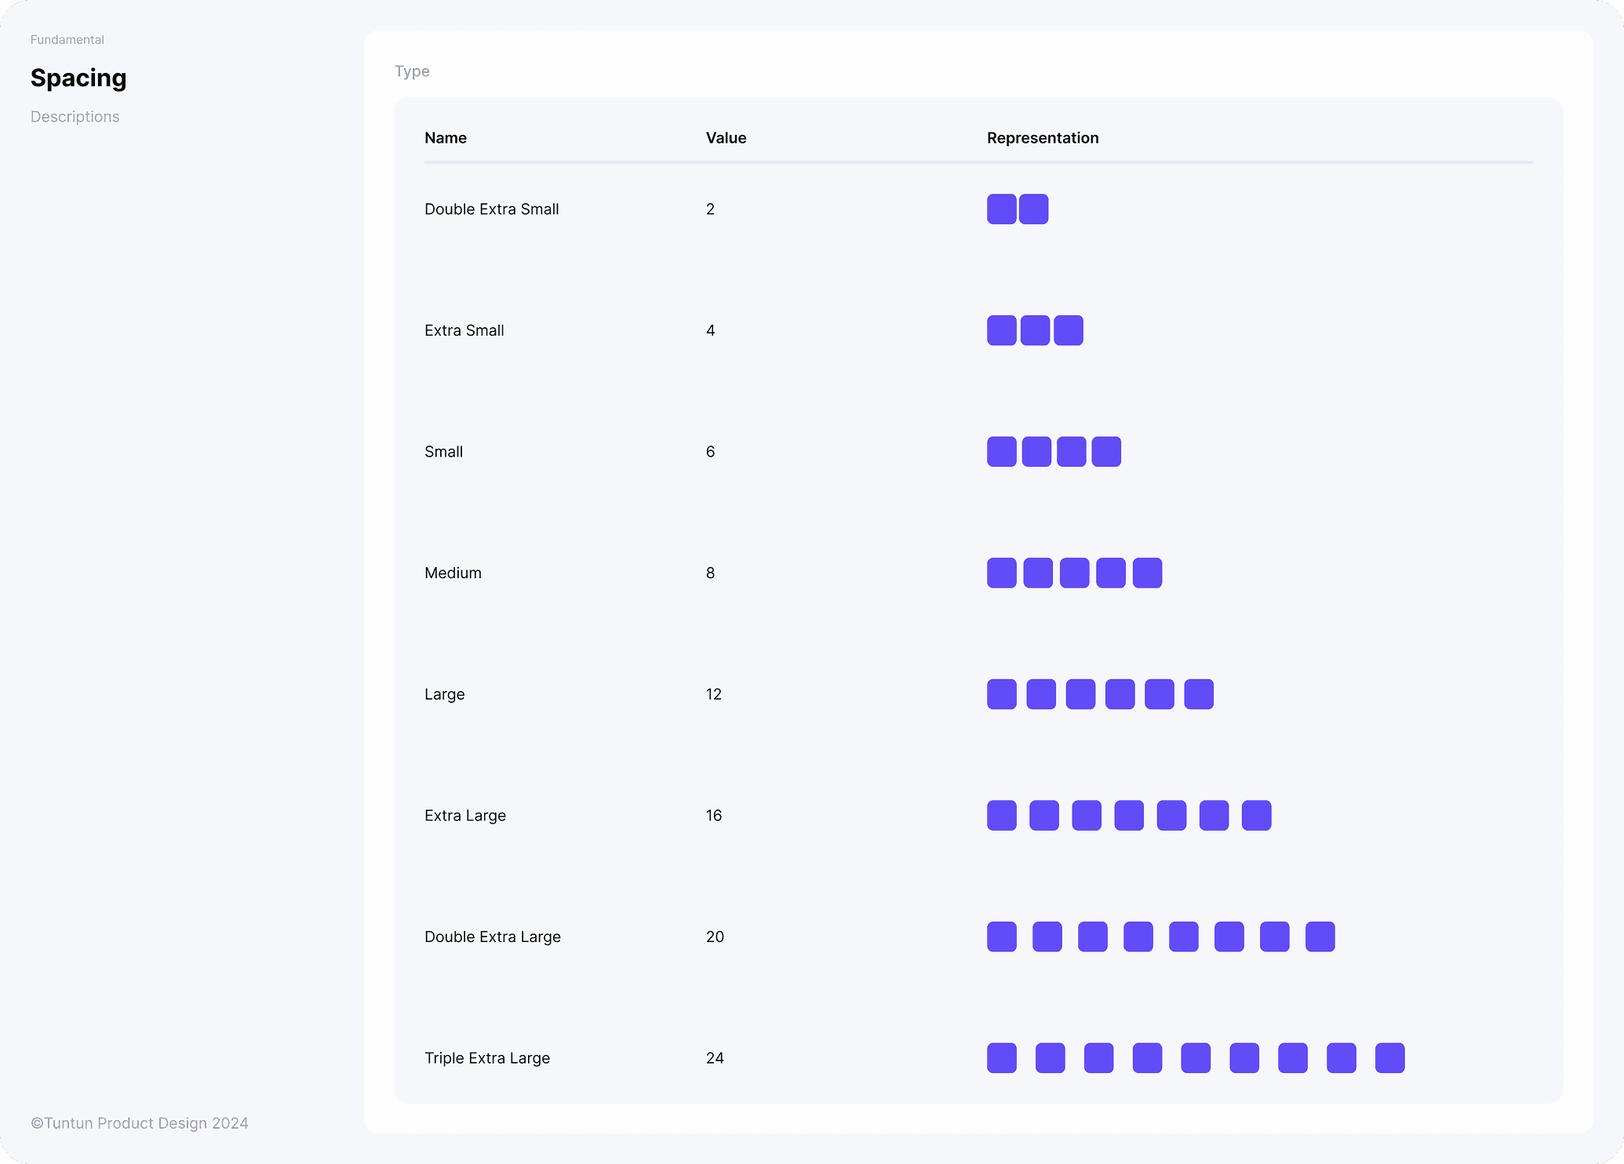Select the first purple block in Extra Large row
1624x1164 pixels.
point(1001,815)
